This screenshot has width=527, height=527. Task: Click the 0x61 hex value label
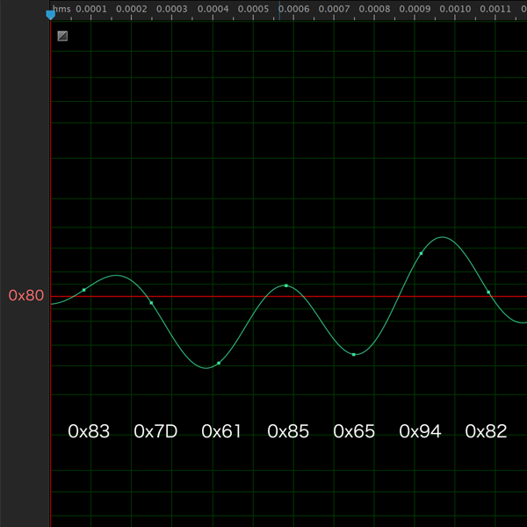pyautogui.click(x=222, y=431)
